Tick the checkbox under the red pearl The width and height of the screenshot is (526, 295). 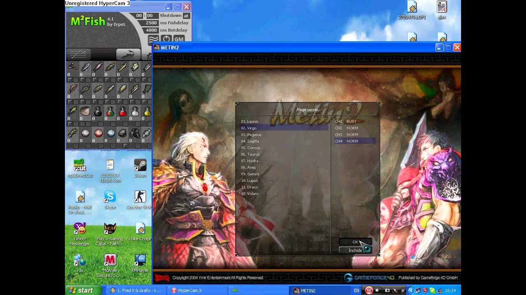click(x=101, y=146)
